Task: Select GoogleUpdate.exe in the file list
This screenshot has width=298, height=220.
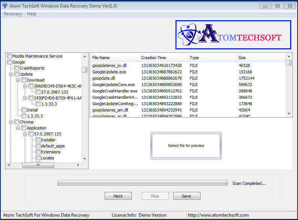Action: coord(109,72)
